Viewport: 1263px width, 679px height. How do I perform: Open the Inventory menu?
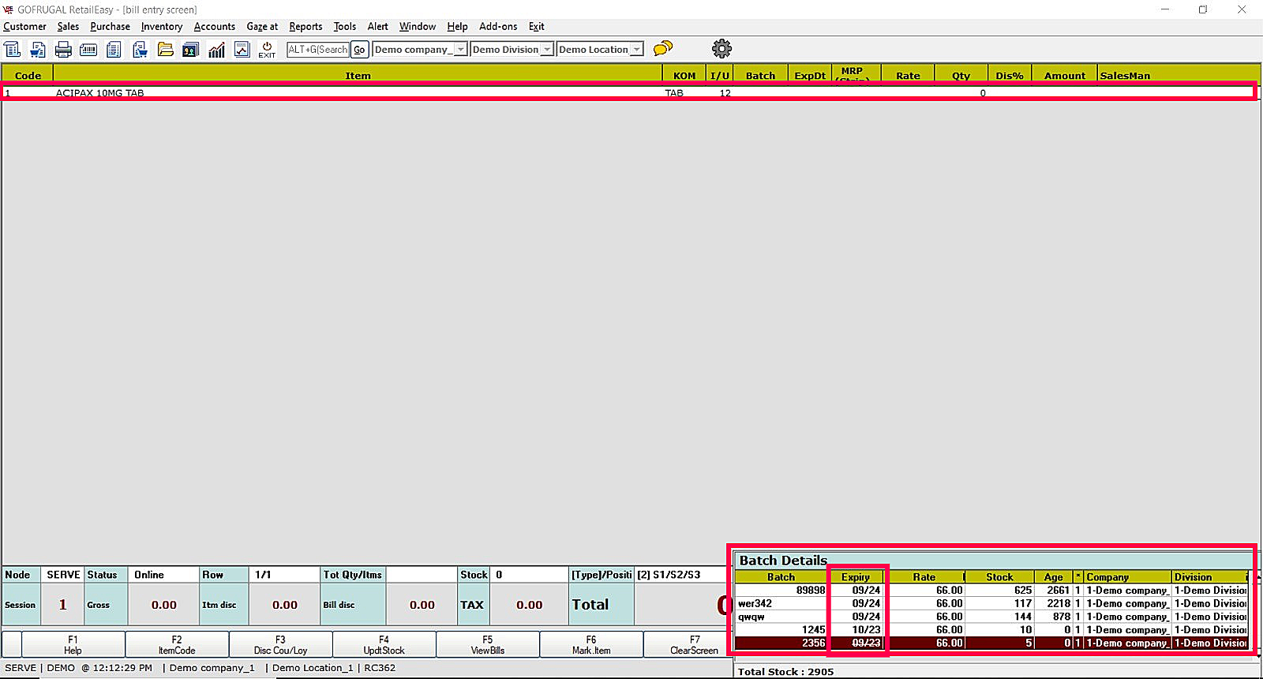[x=162, y=26]
